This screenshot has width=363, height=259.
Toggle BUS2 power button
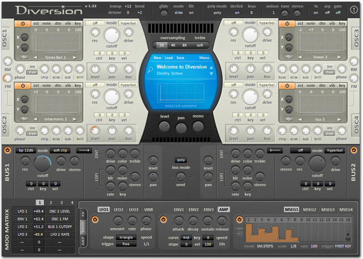coord(354,150)
